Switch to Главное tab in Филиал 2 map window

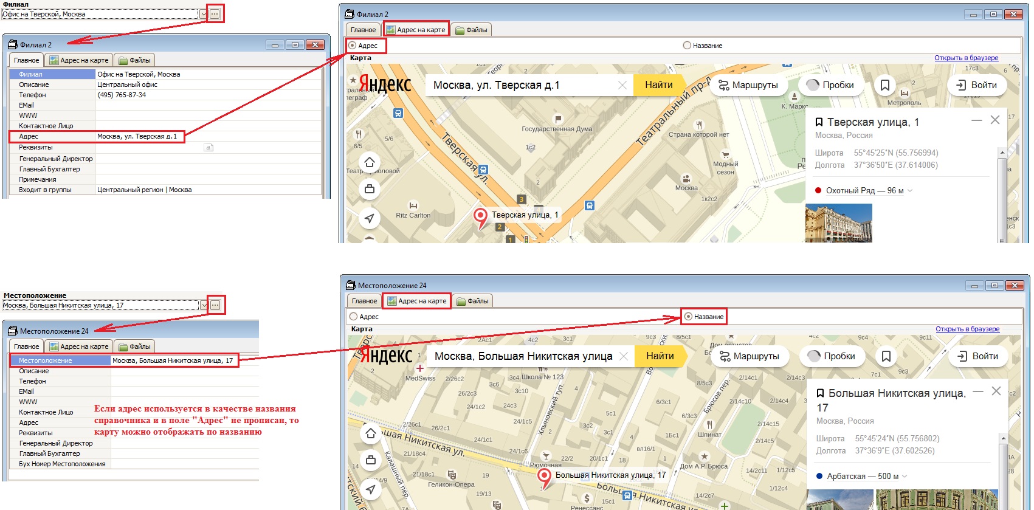coord(364,30)
